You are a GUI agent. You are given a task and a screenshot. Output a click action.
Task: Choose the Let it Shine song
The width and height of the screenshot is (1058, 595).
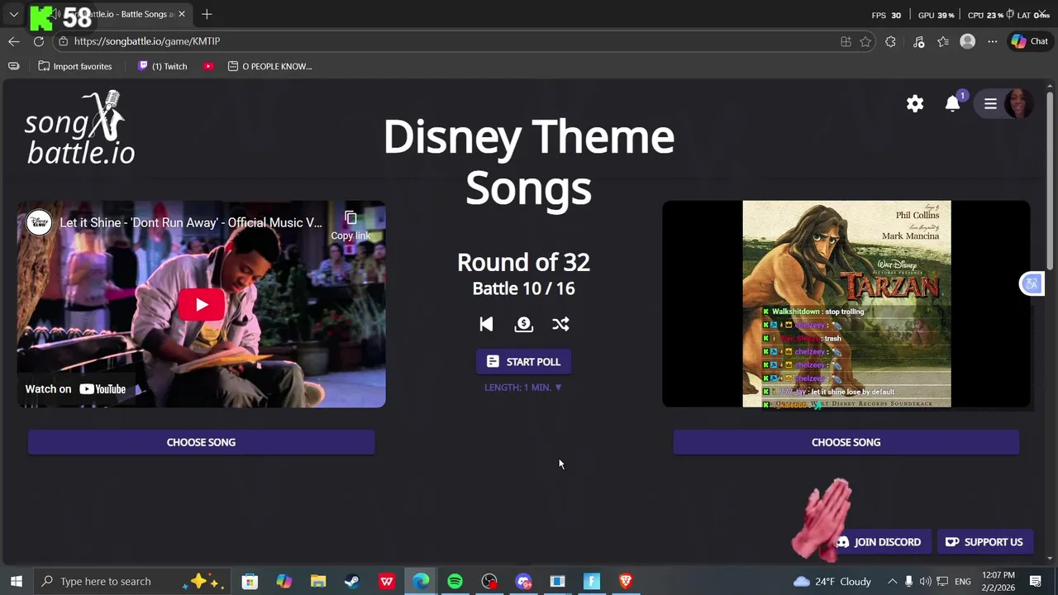(201, 442)
